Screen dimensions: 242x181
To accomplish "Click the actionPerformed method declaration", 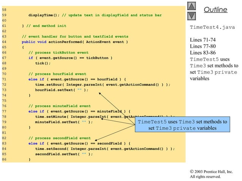I will point(75,42).
